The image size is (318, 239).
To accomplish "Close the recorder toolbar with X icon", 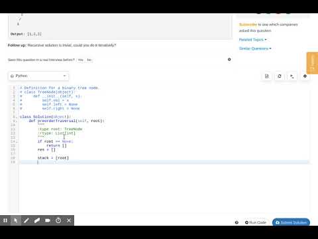I will [x=69, y=220].
